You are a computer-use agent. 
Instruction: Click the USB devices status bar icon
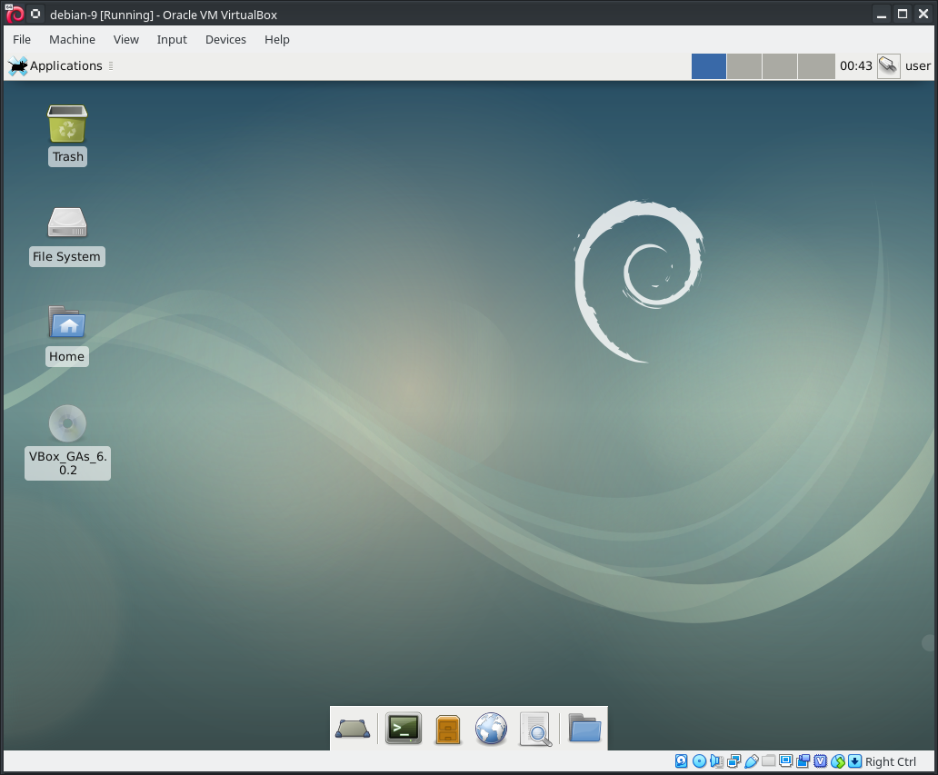point(752,761)
